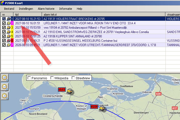Click time 2026-08-10 09:45:21
This screenshot has height=120, width=180.
(28, 45)
